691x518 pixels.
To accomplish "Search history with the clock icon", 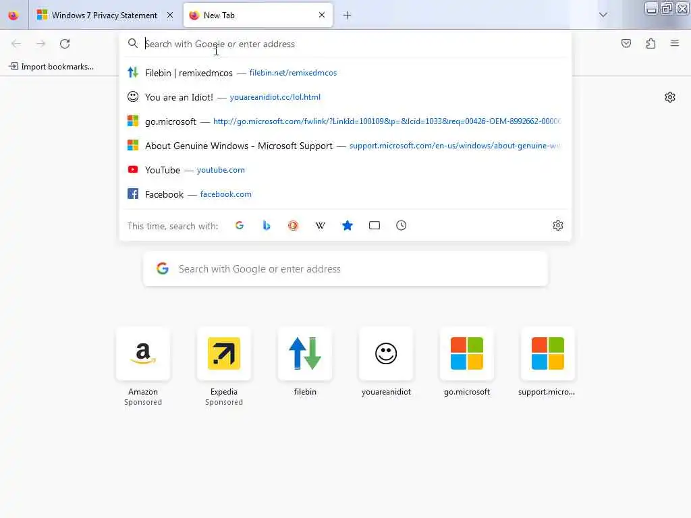I will pyautogui.click(x=401, y=225).
